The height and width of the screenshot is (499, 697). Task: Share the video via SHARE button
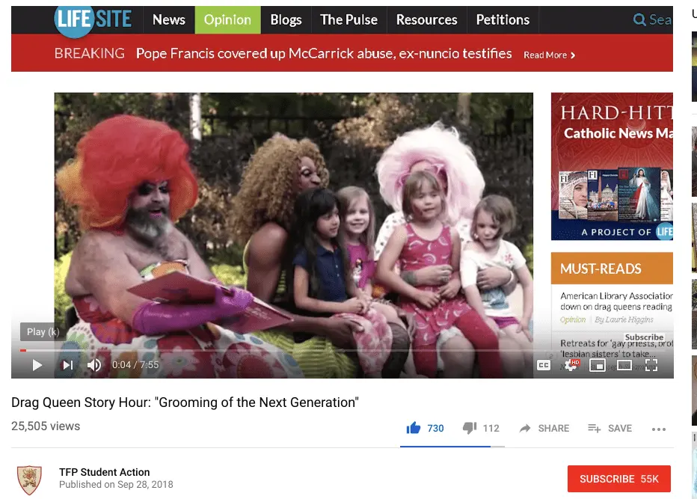[x=544, y=429]
